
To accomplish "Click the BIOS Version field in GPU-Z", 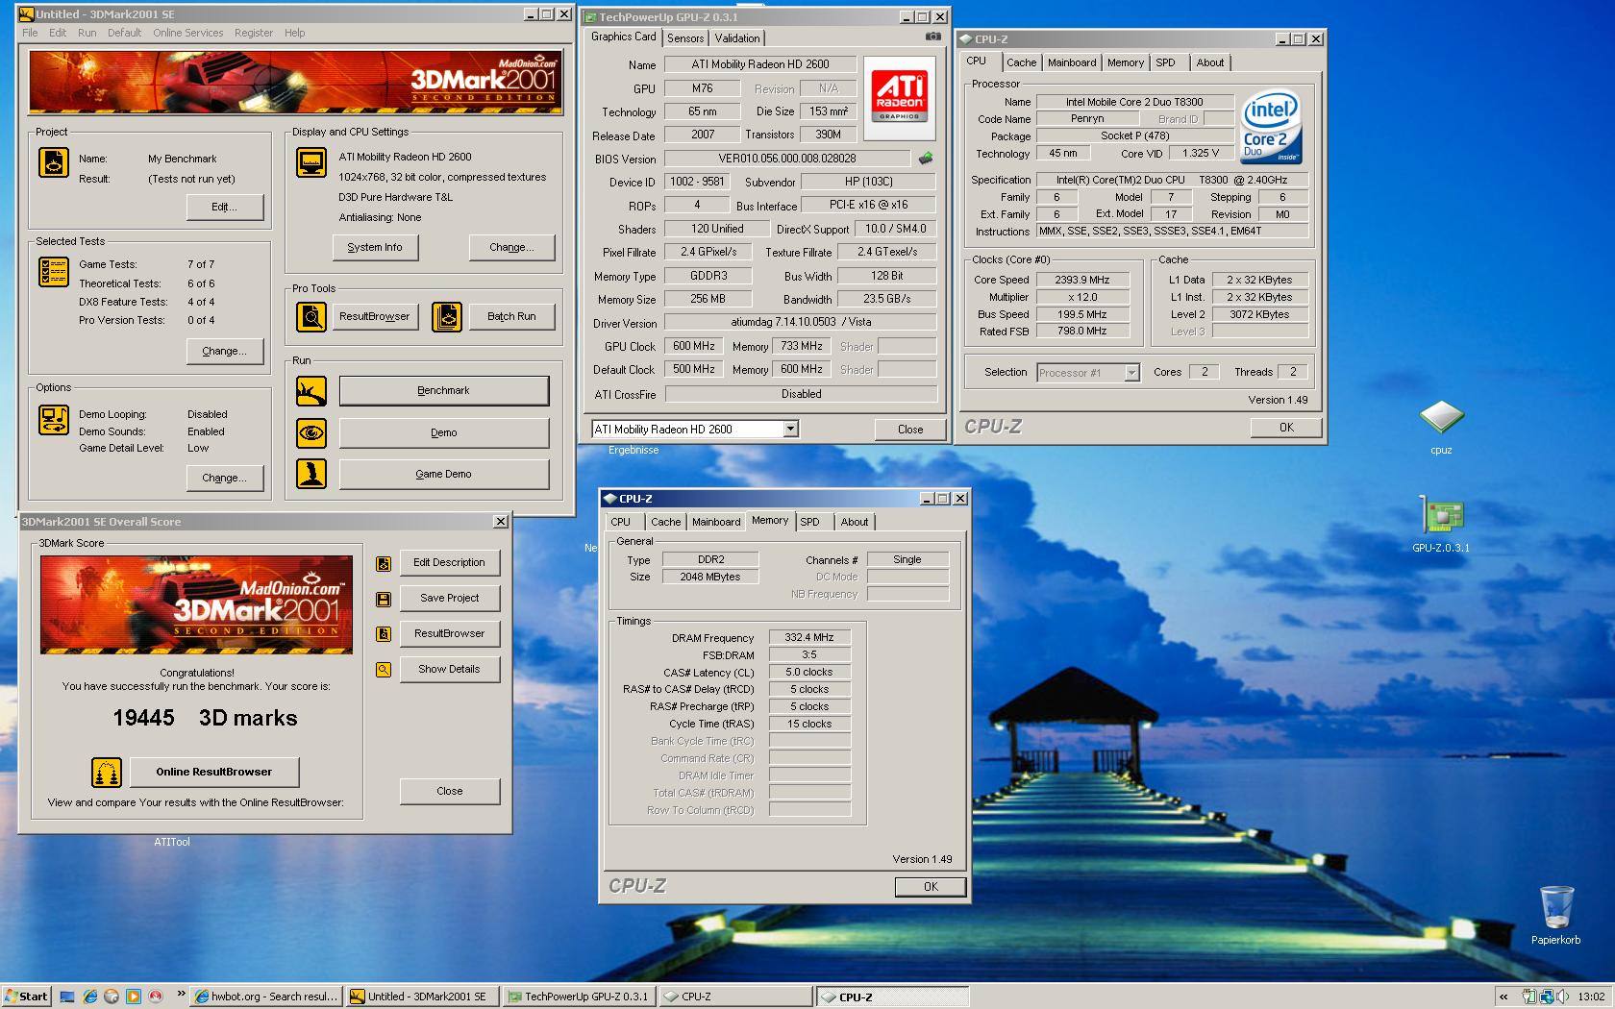I will click(787, 159).
